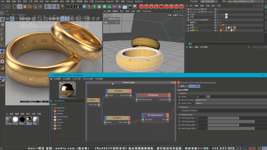Viewport: 267px width, 150px height.
Task: Open Tools menu in Shader Graph window
Action: pos(76,79)
